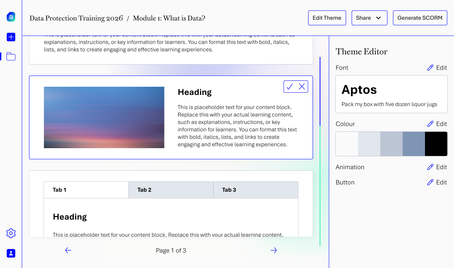Click the Heading inside the tabs block
Screen dimensions: 454x268
tap(70, 217)
